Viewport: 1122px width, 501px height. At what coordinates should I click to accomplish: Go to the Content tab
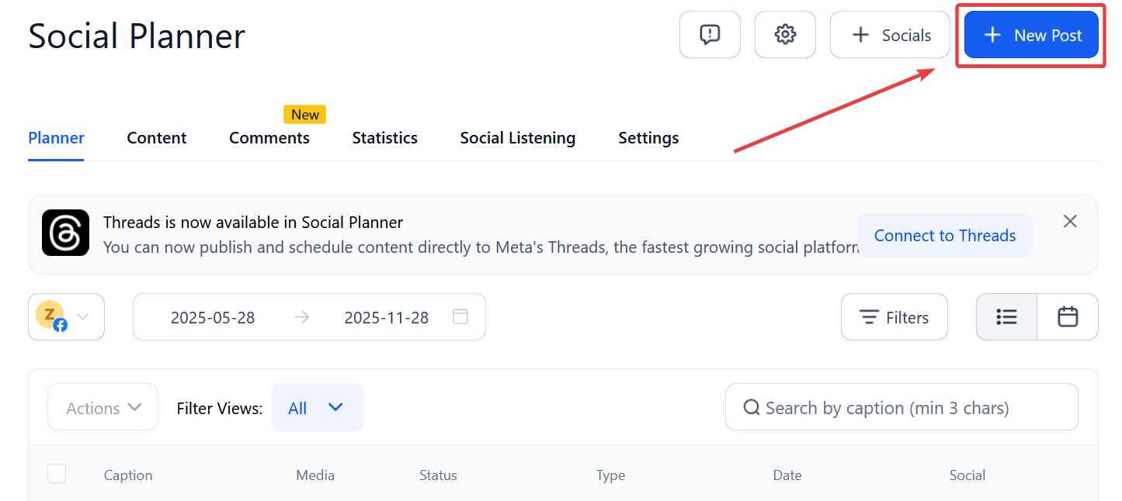tap(157, 138)
